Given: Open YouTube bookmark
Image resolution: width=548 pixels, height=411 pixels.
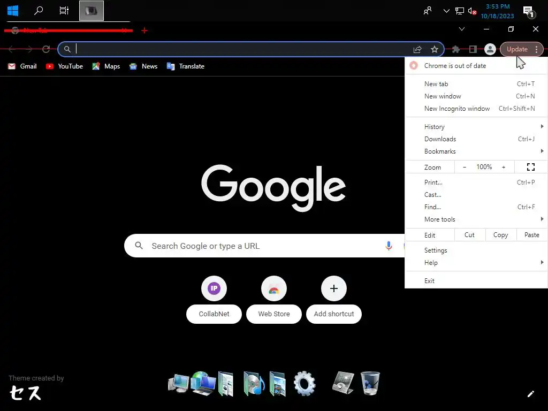Looking at the screenshot, I should click(64, 66).
